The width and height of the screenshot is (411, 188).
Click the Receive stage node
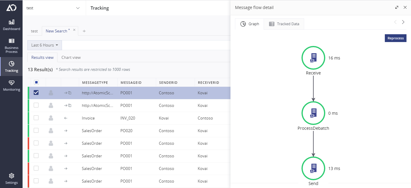(x=313, y=58)
